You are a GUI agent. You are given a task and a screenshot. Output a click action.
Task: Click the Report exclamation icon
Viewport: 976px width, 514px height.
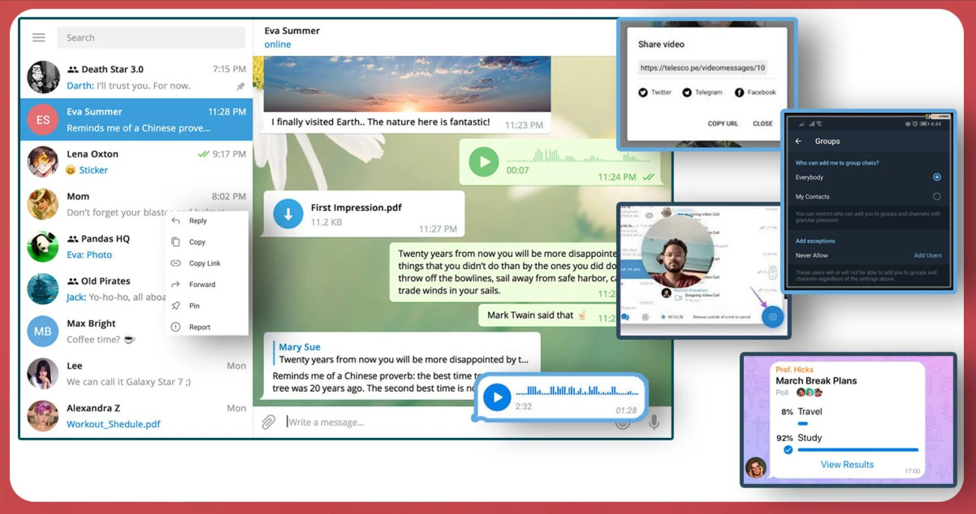[176, 327]
